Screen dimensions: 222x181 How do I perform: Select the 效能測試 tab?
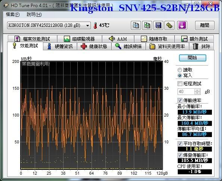(x=25, y=46)
